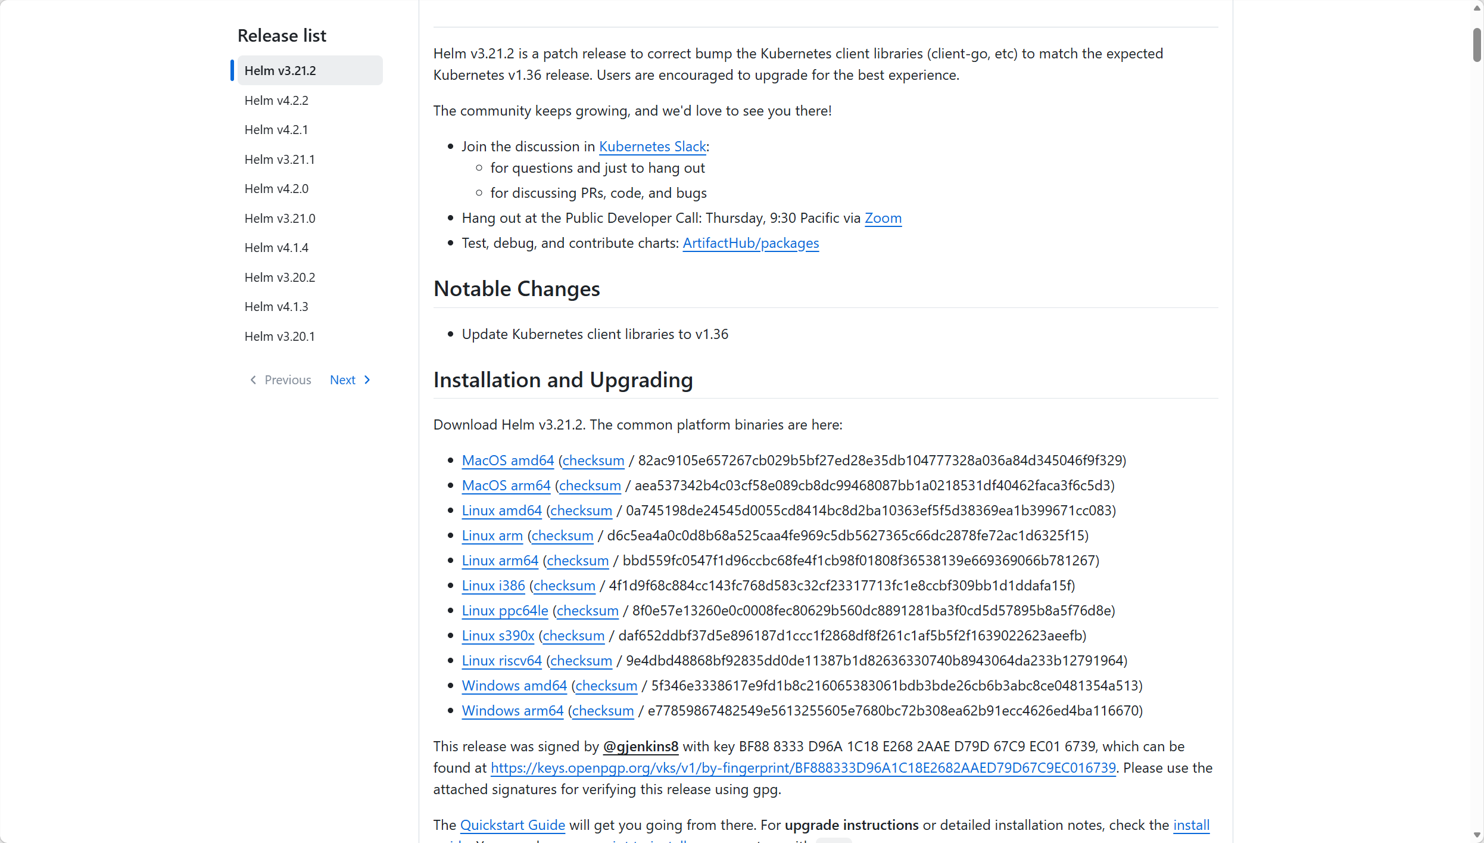
Task: Download Linux s390x binary
Action: (498, 635)
